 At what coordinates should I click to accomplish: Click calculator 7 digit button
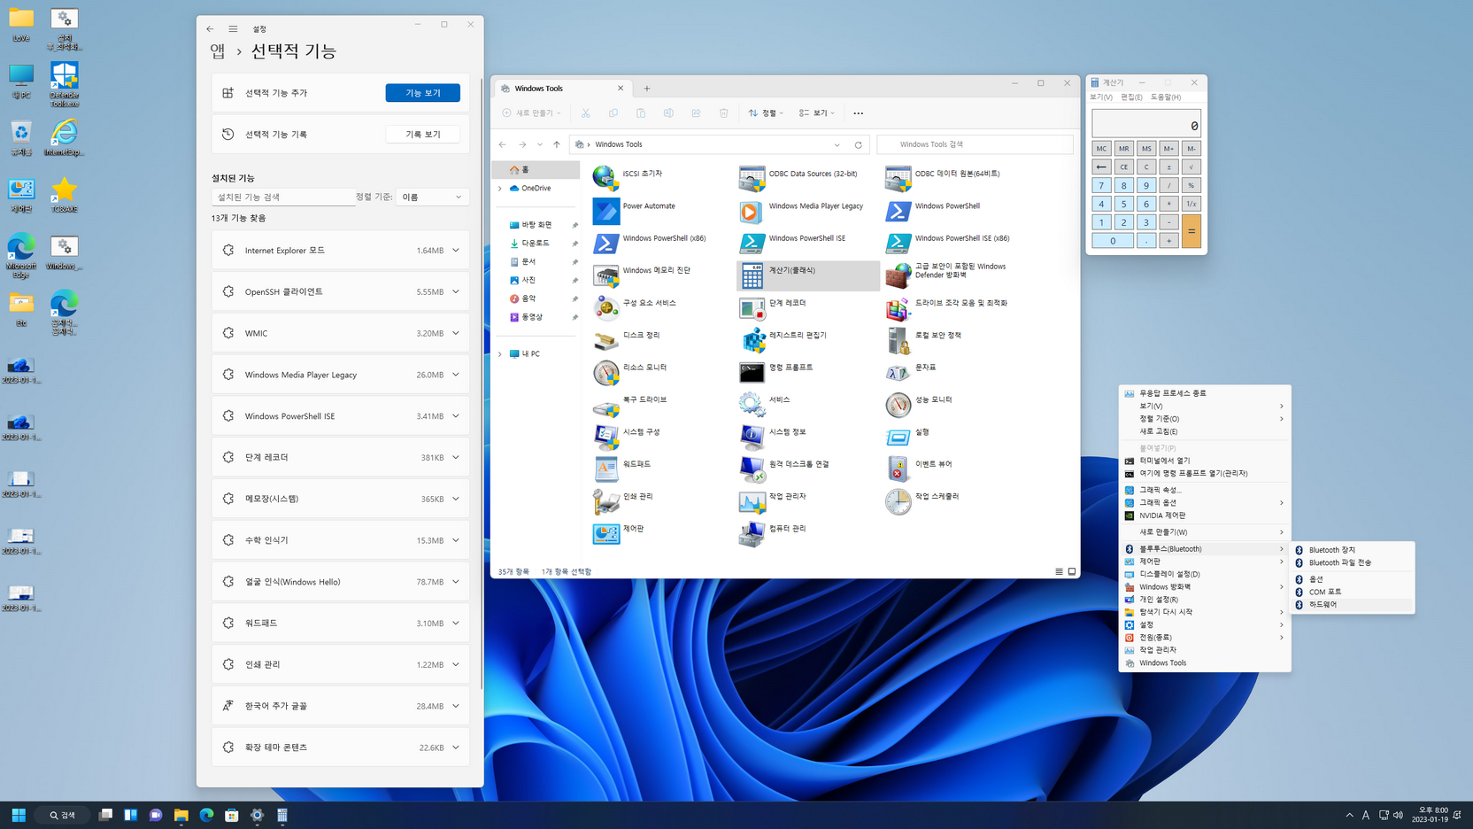pos(1101,185)
